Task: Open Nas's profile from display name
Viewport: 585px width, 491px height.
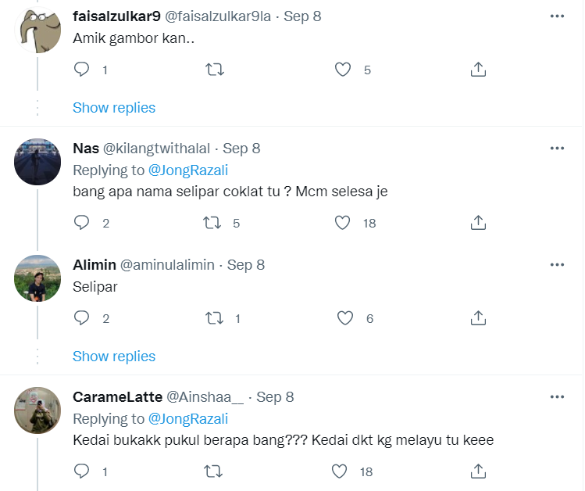Action: click(85, 148)
